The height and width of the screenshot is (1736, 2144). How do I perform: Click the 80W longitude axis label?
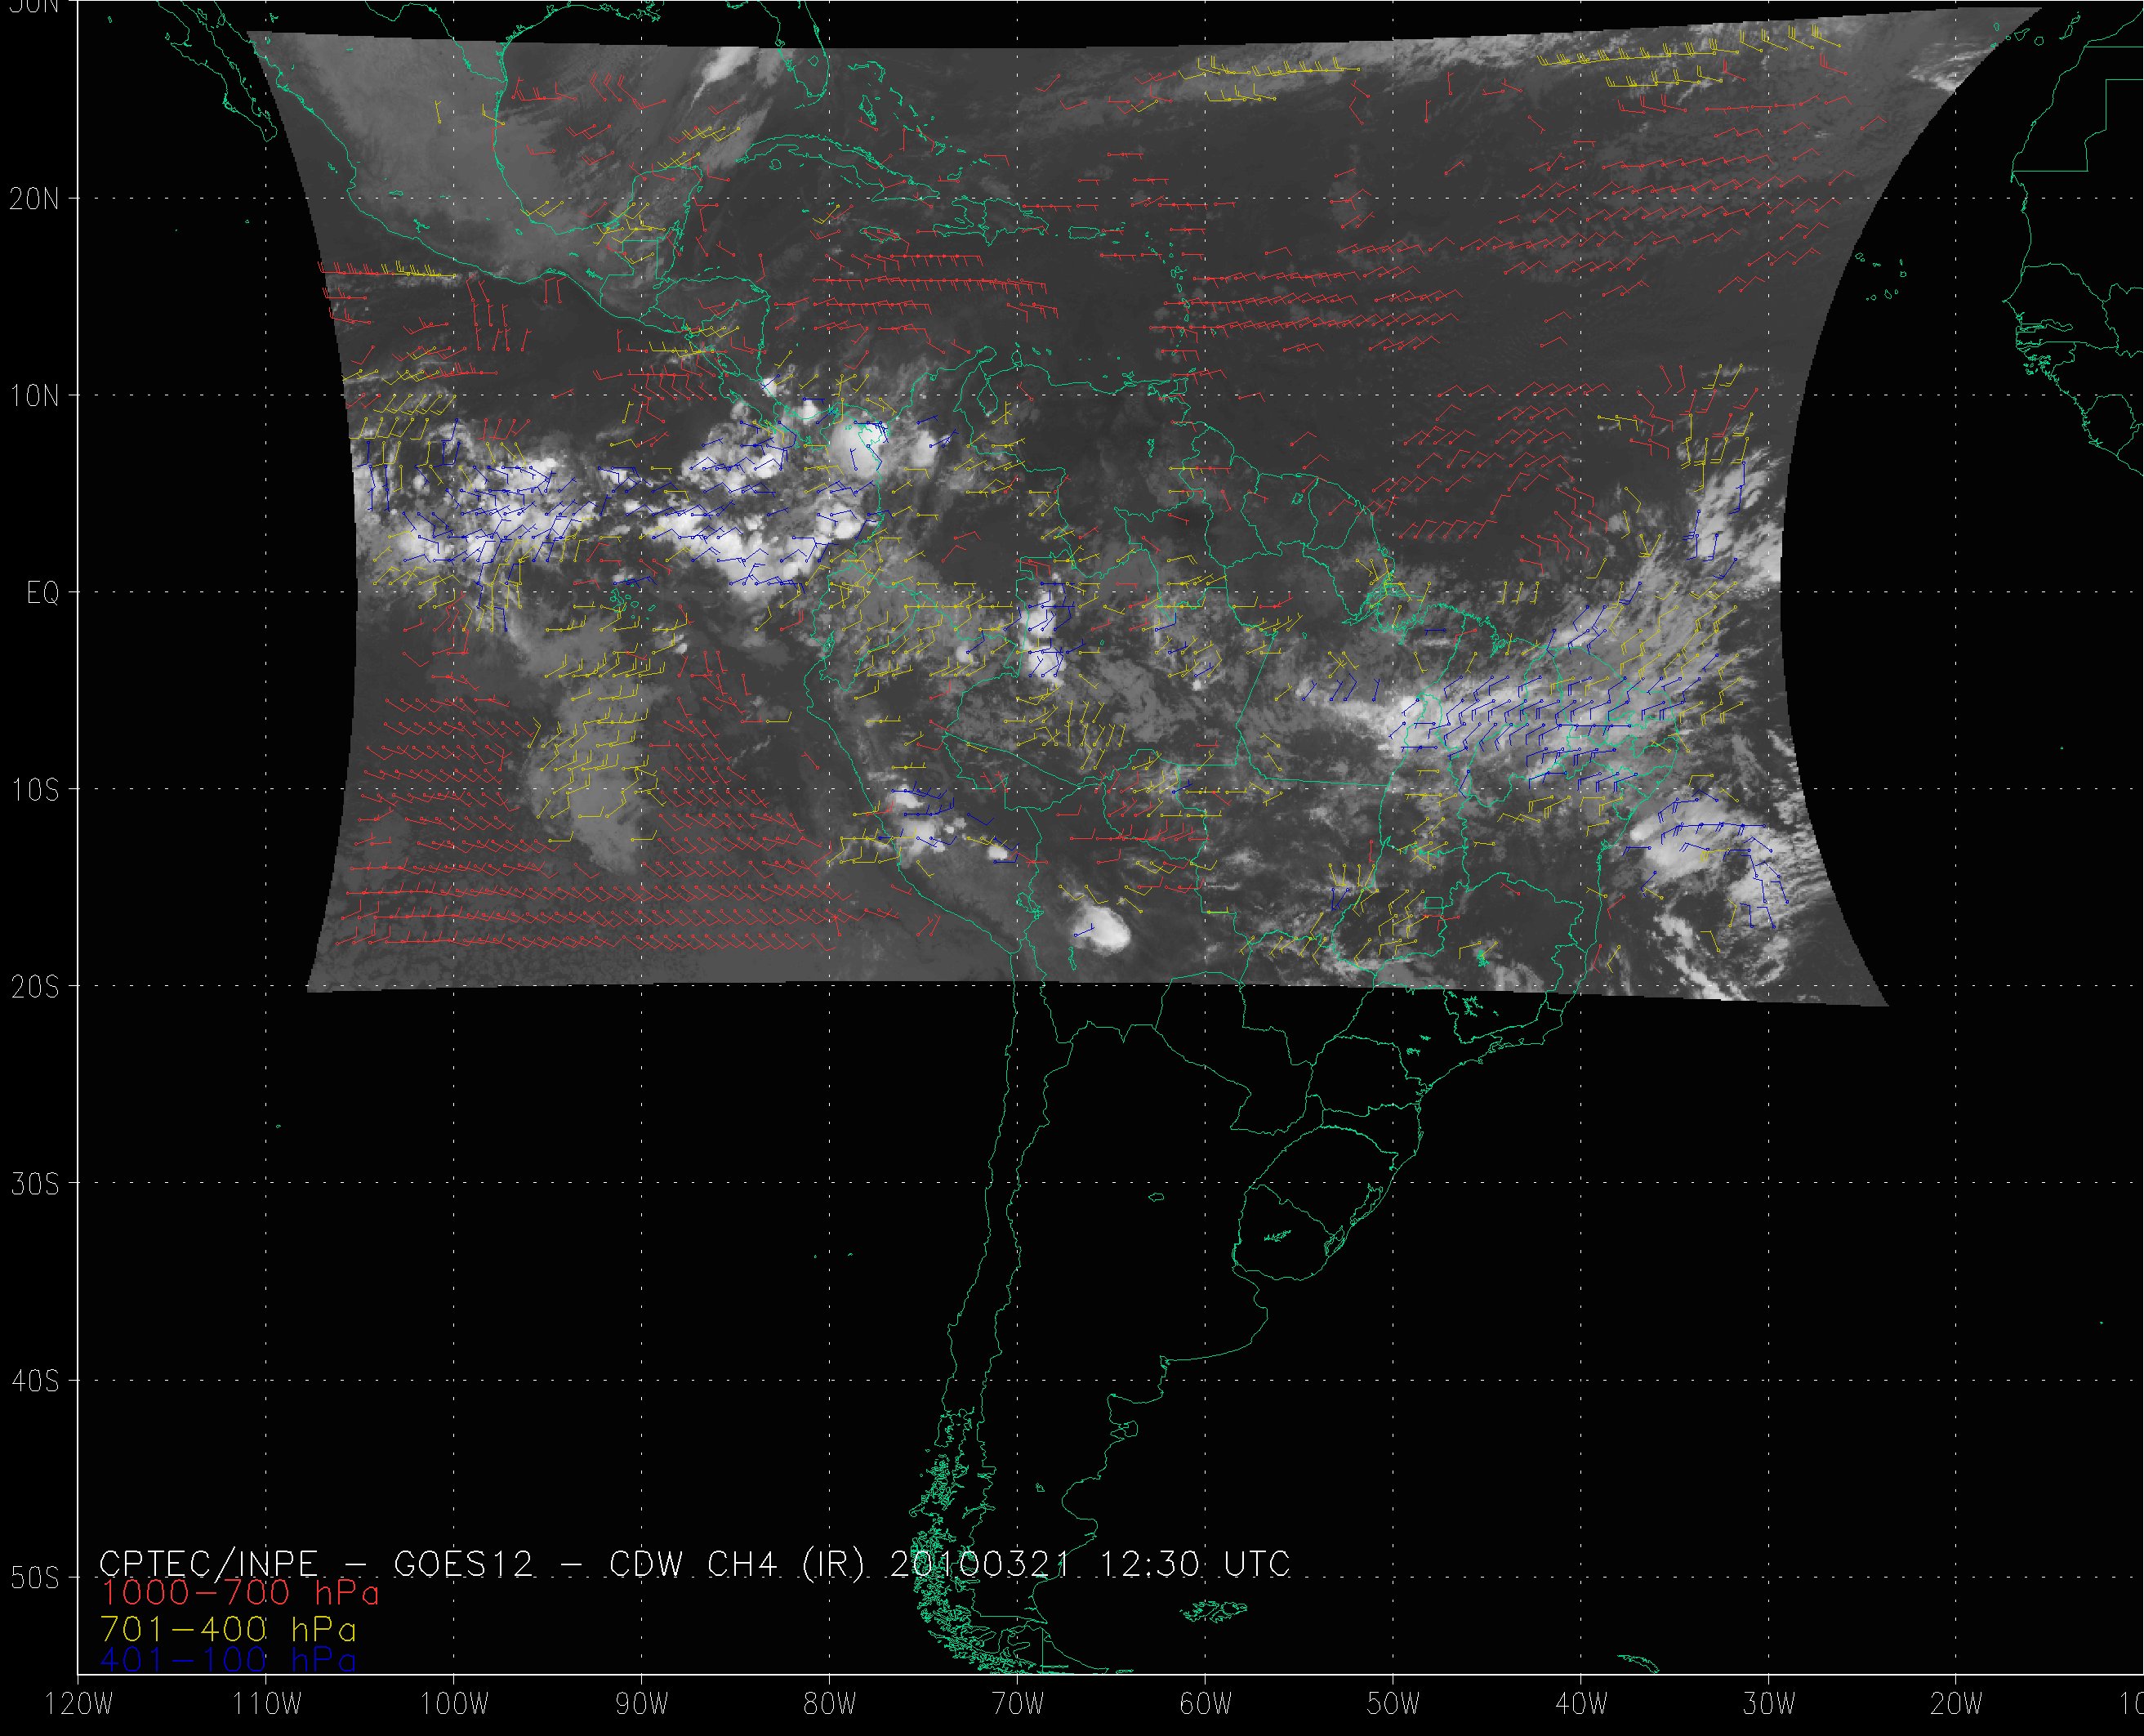(830, 1704)
